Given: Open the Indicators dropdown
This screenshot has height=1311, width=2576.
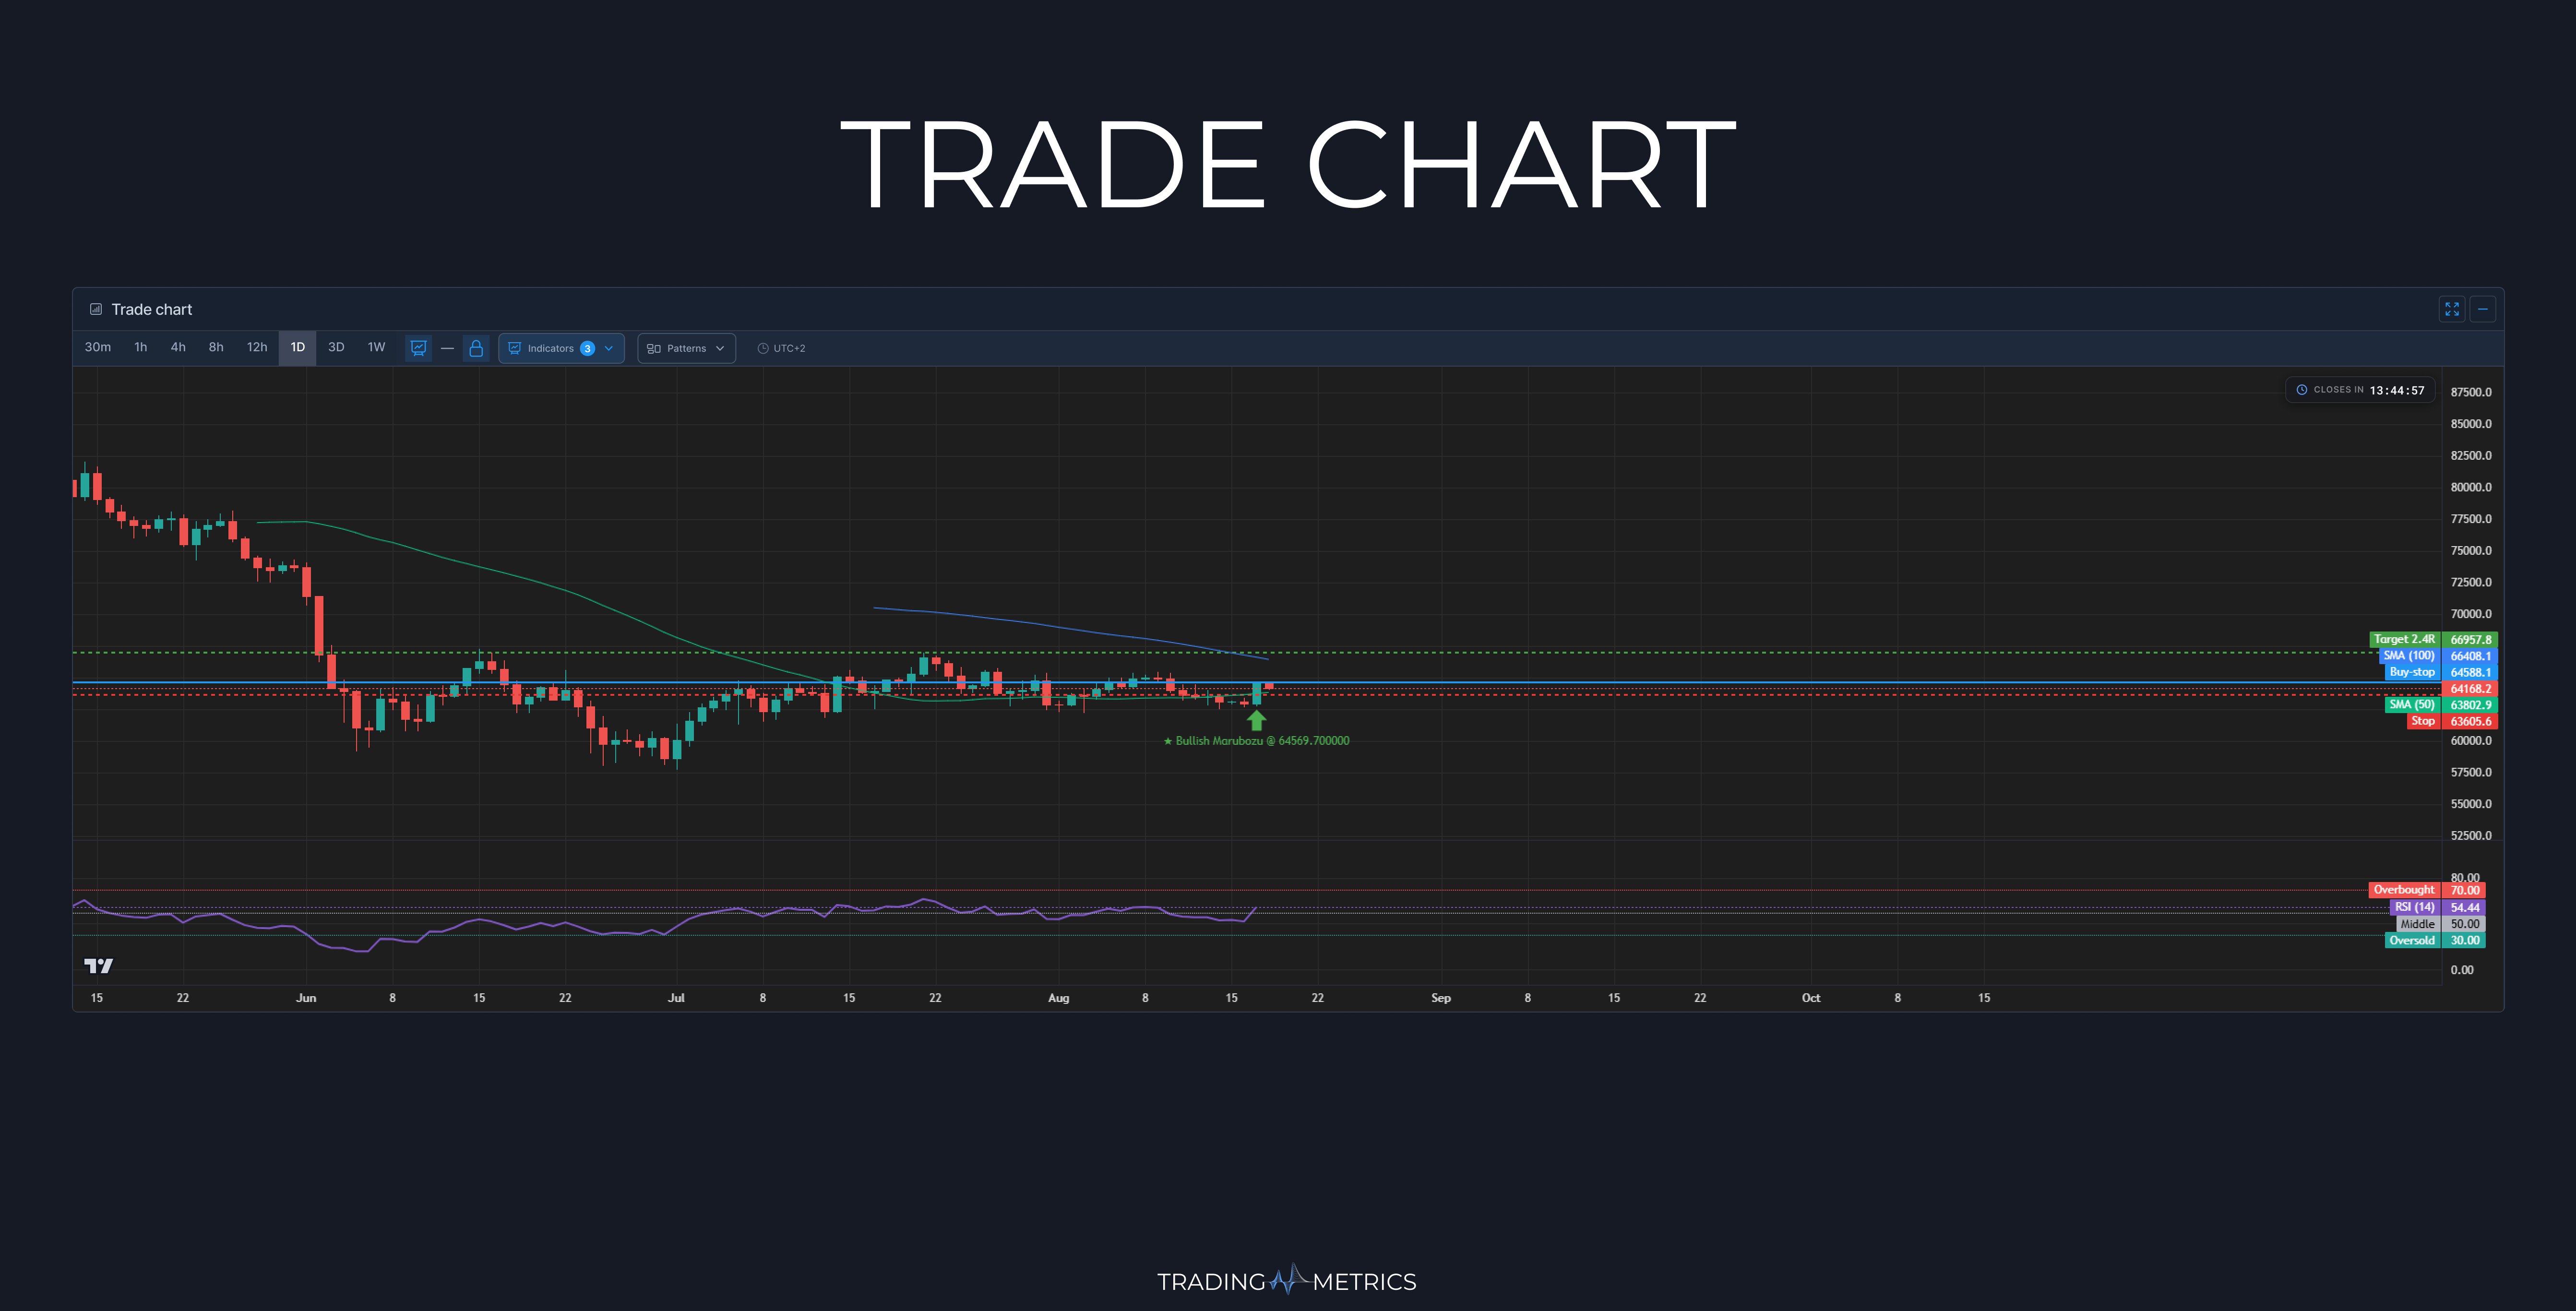Looking at the screenshot, I should (561, 348).
